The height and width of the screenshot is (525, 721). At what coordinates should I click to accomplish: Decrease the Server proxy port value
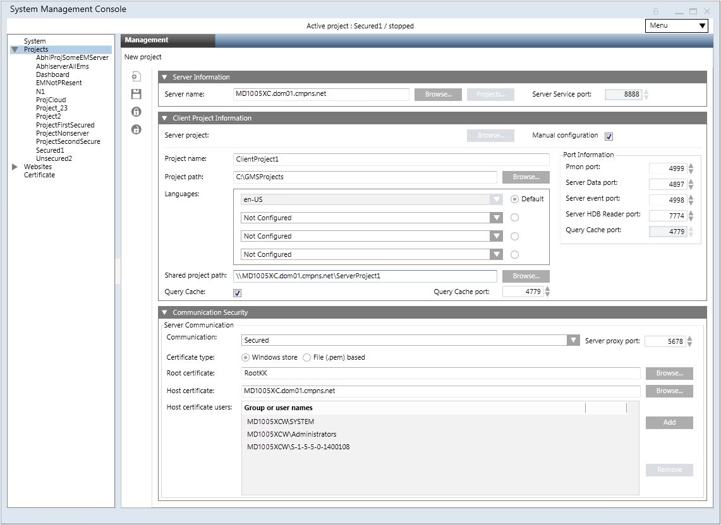point(689,344)
